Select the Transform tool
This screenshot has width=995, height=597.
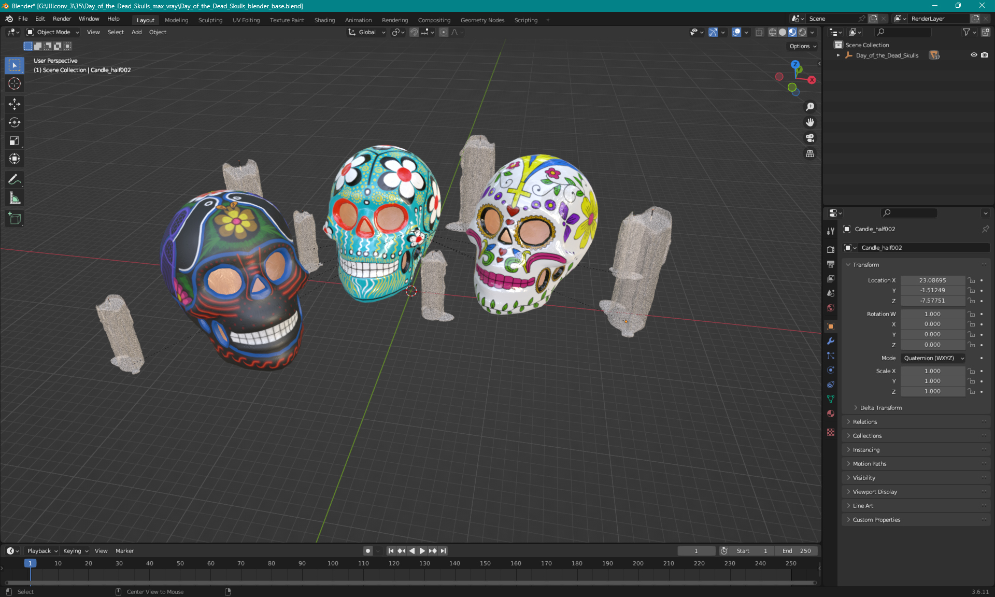15,159
